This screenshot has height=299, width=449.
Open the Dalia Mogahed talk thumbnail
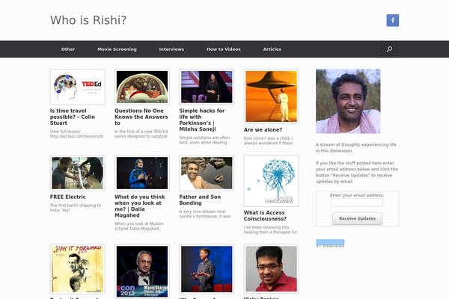[x=142, y=173]
